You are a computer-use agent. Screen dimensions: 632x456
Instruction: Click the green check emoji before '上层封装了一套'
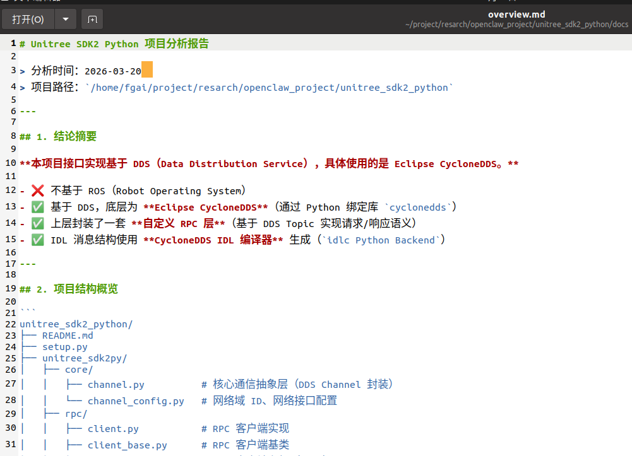point(37,223)
